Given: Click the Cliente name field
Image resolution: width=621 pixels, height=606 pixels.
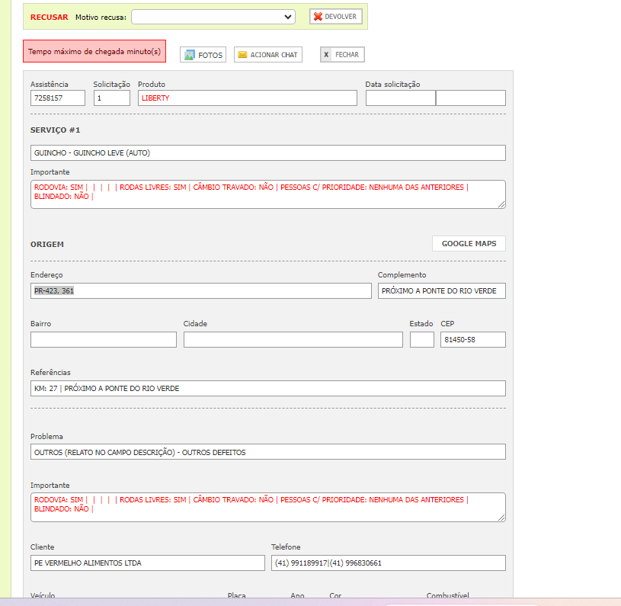Looking at the screenshot, I should (x=147, y=563).
